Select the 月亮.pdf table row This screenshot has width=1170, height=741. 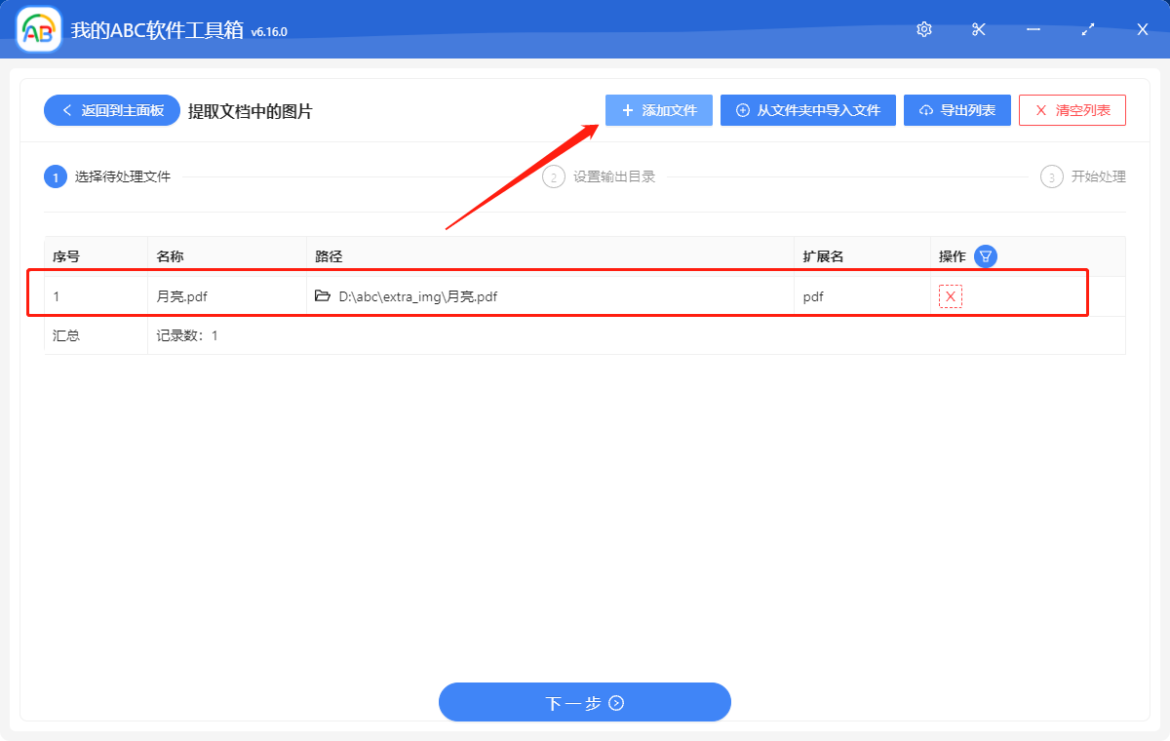(487, 295)
